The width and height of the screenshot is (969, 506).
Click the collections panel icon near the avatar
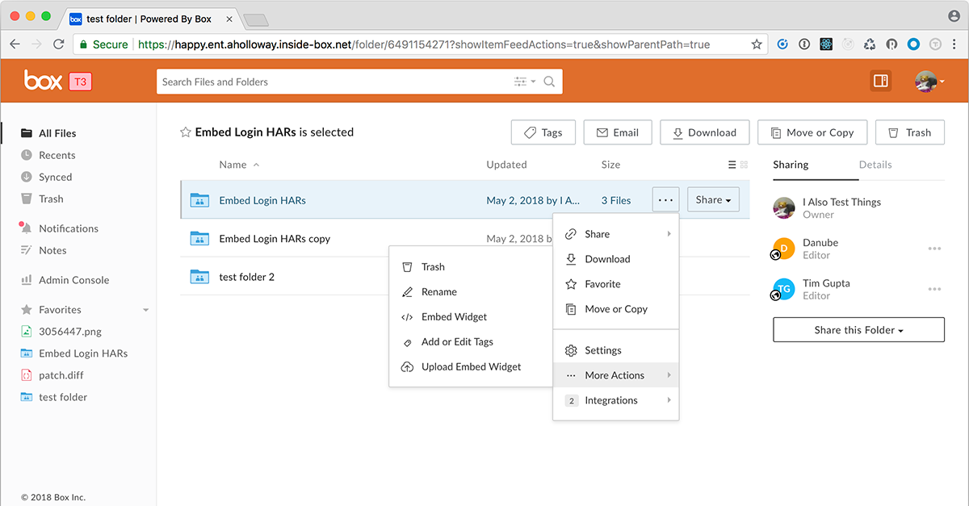(x=880, y=81)
